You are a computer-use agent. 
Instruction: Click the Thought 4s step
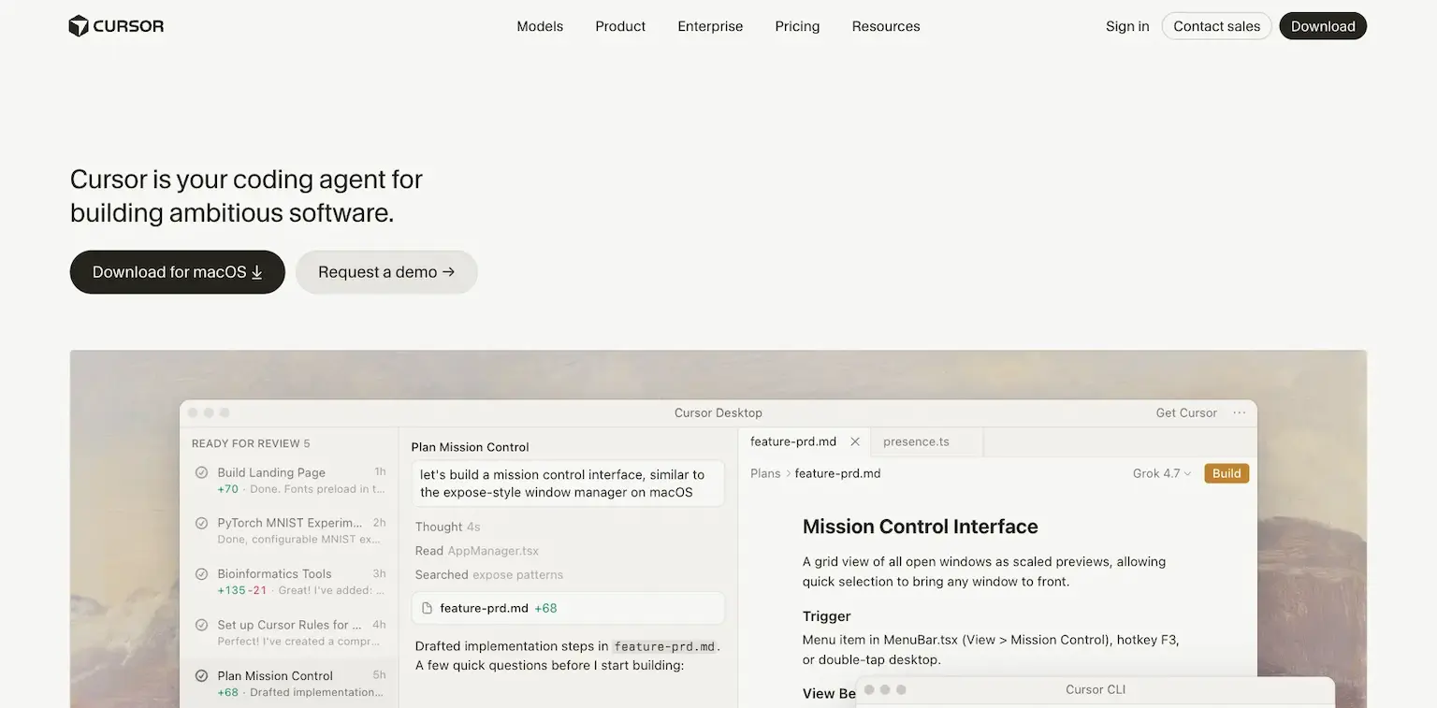[x=448, y=527]
